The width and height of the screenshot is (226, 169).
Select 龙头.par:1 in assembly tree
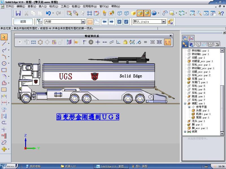(198, 121)
